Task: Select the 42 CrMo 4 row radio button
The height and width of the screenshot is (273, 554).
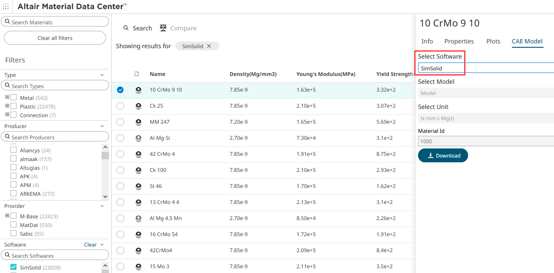Action: [x=120, y=154]
